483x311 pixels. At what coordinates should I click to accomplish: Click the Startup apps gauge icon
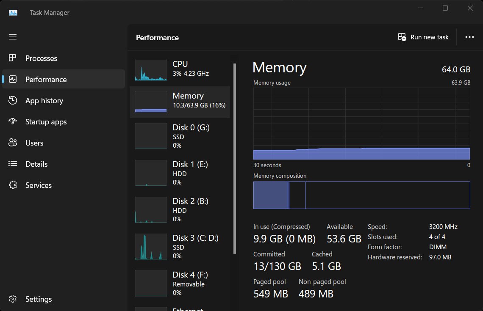click(x=13, y=121)
